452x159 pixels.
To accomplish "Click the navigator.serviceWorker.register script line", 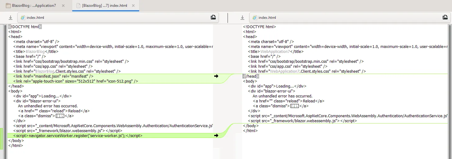I will [78, 135].
